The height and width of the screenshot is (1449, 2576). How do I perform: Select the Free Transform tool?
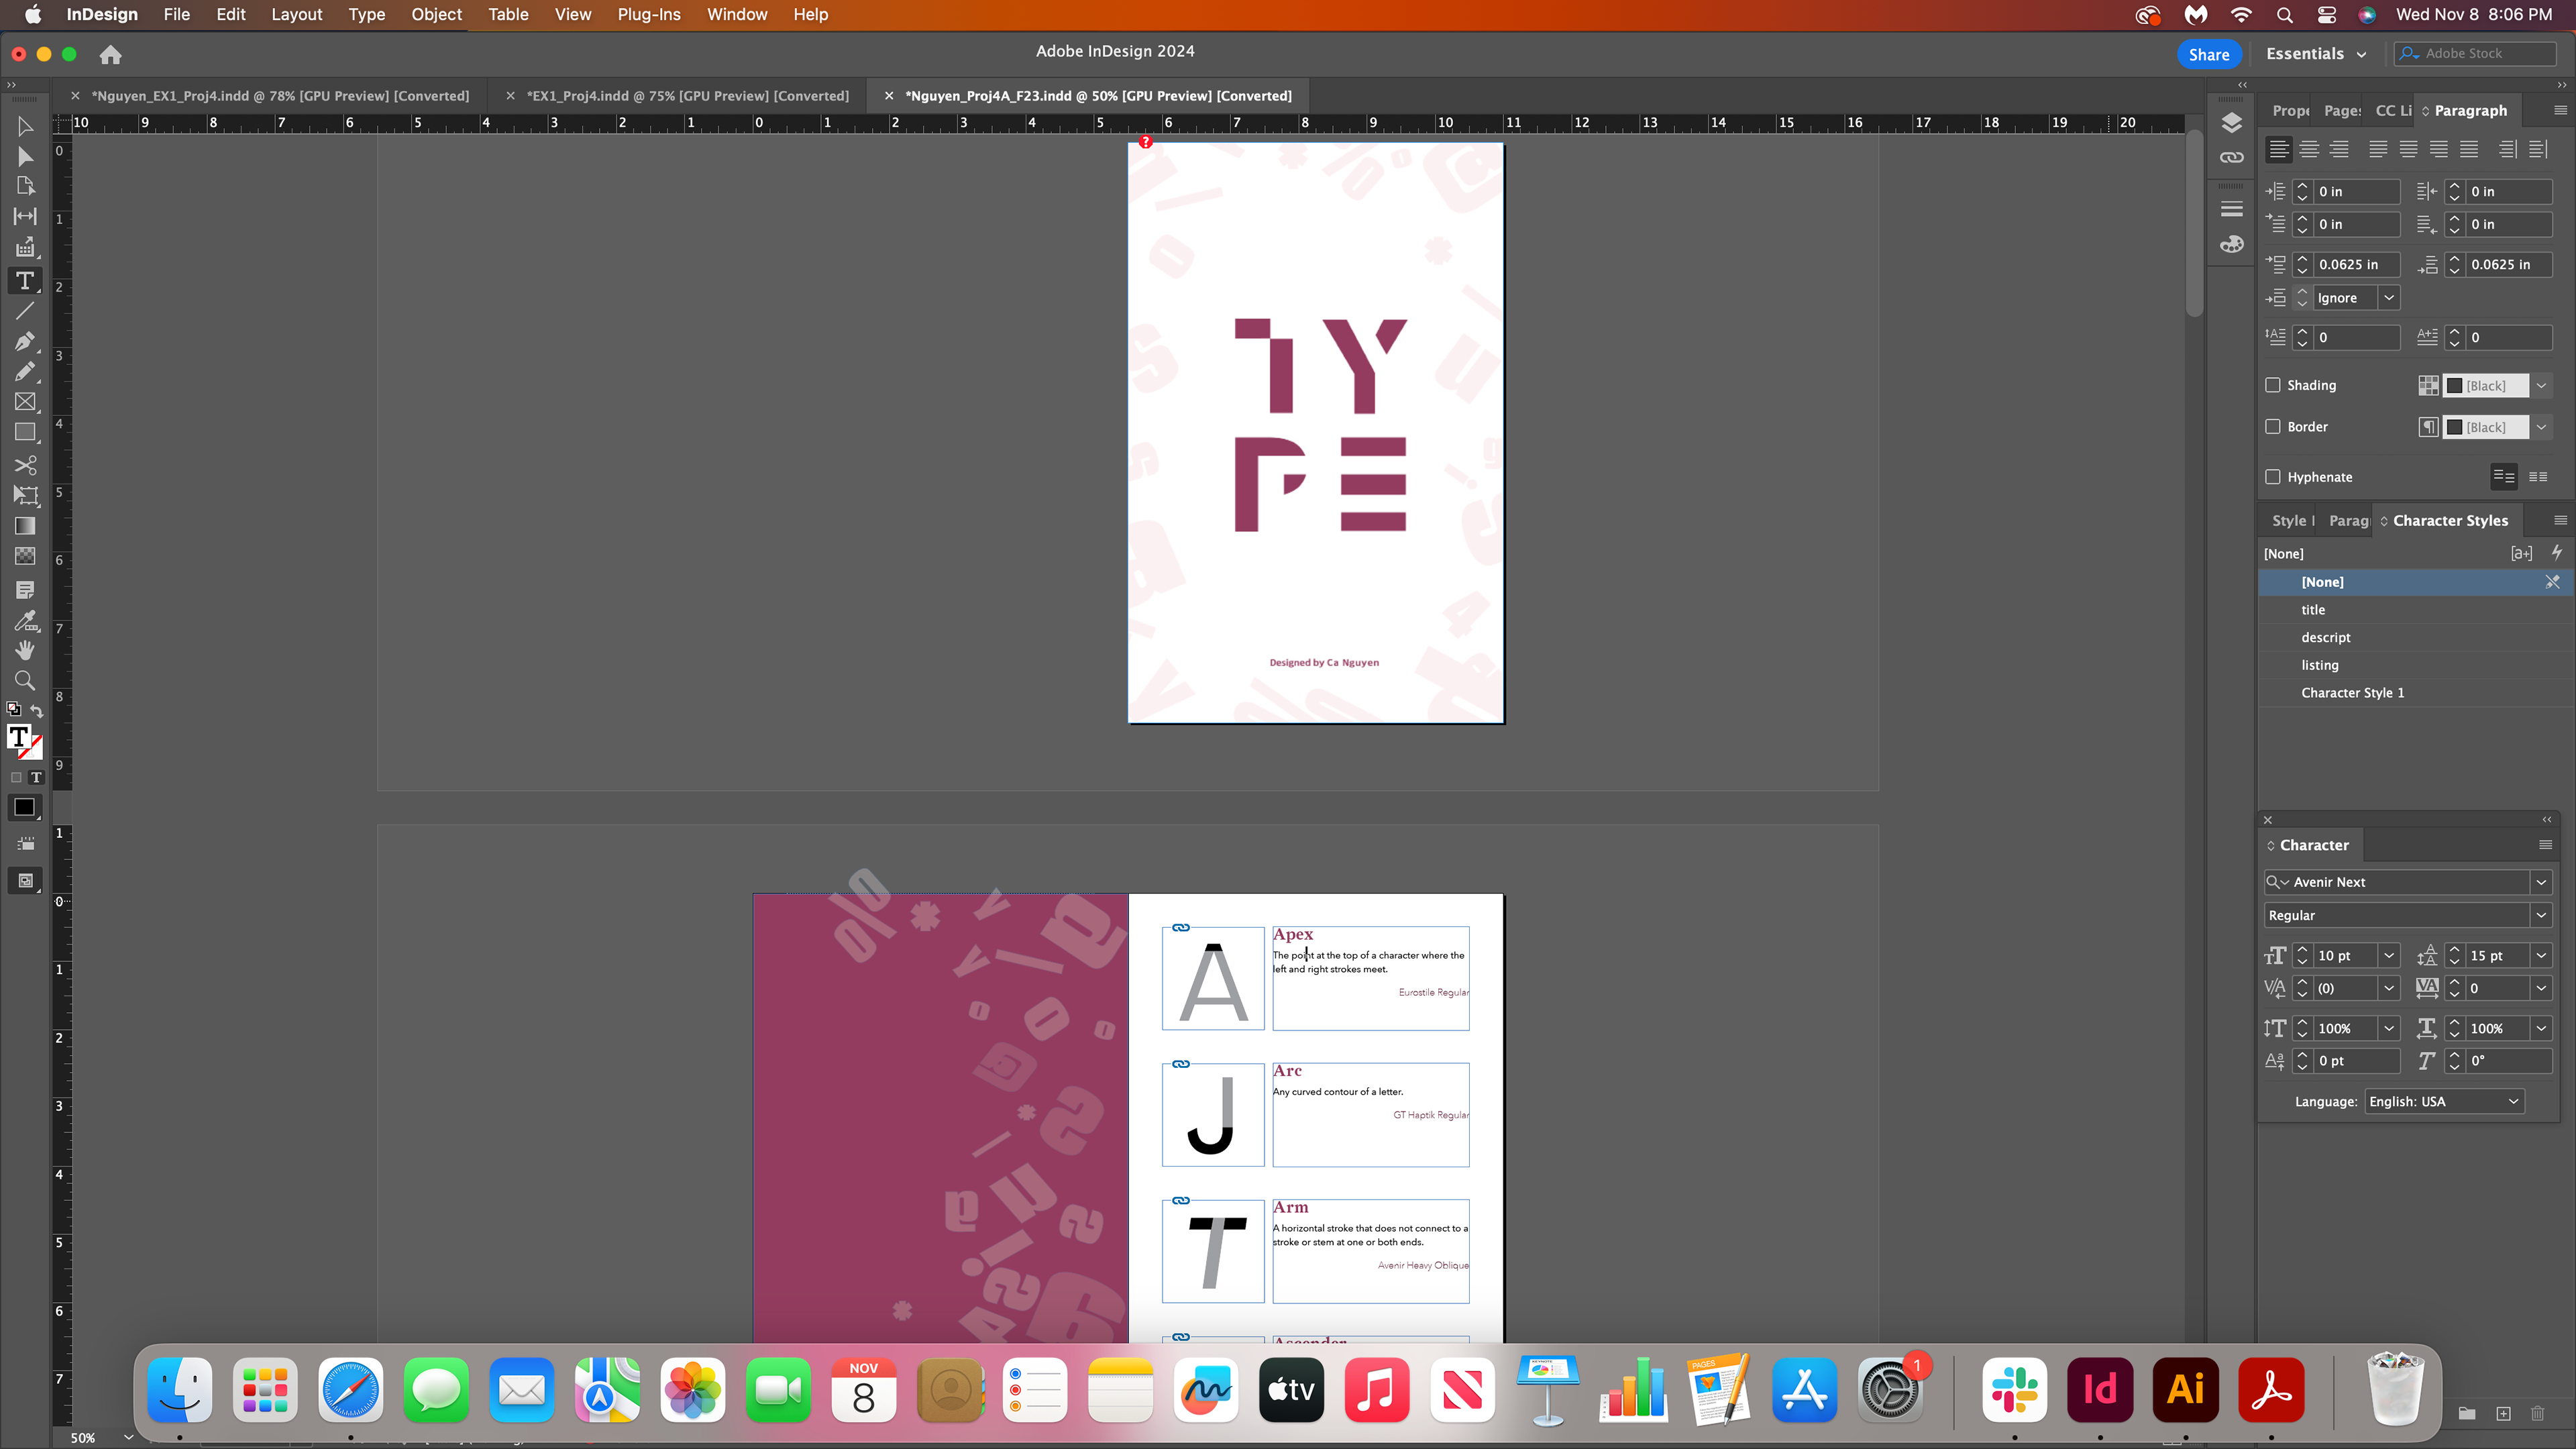click(25, 495)
